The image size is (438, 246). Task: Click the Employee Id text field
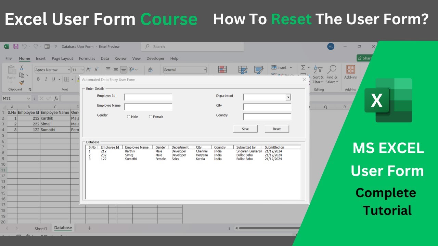click(x=148, y=97)
